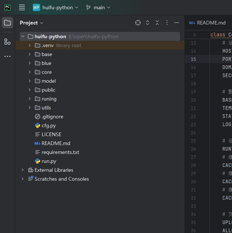Click the Python icon beside run.py
This screenshot has height=233, width=232.
click(38, 161)
